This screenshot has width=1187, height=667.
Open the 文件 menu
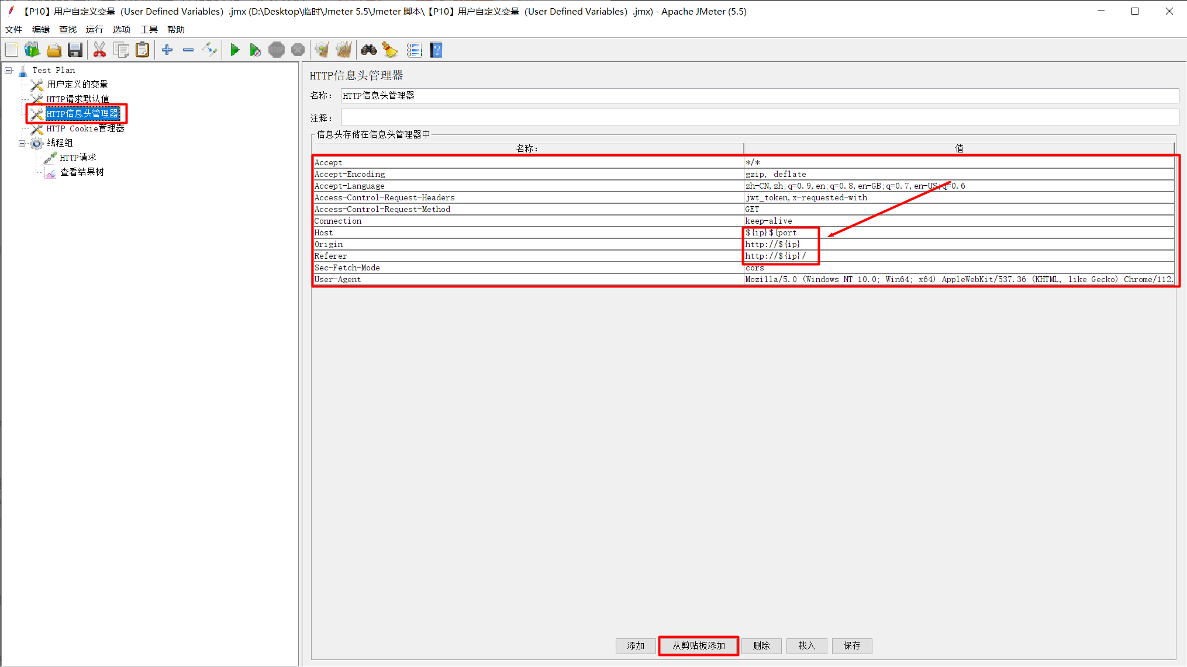click(13, 29)
